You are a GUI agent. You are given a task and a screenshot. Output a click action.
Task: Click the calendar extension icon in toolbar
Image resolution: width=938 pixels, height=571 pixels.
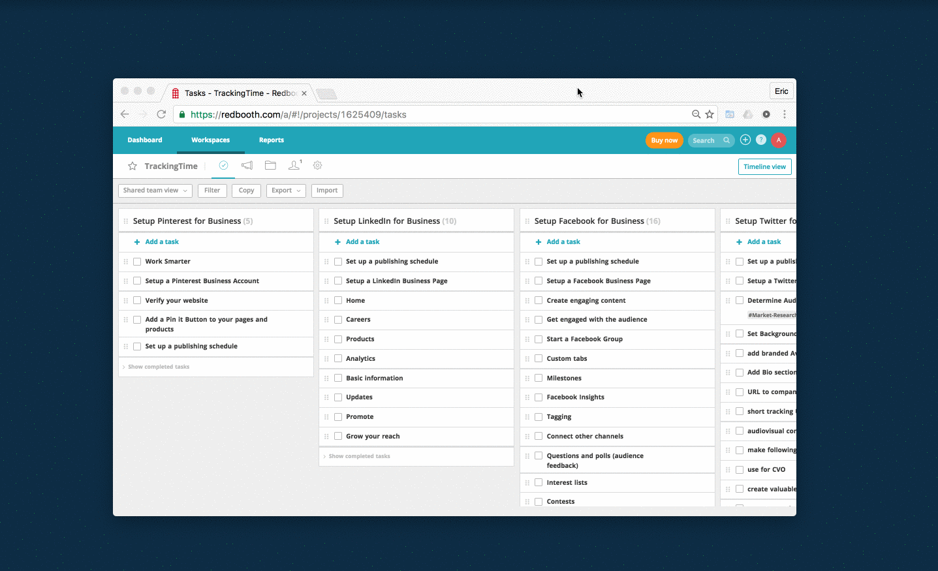[x=730, y=114]
